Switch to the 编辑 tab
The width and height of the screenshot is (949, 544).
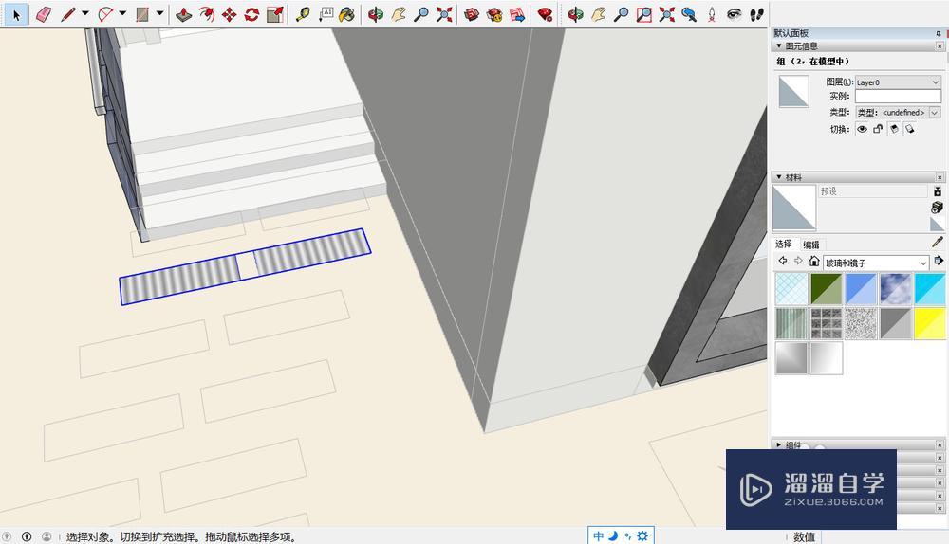(811, 245)
